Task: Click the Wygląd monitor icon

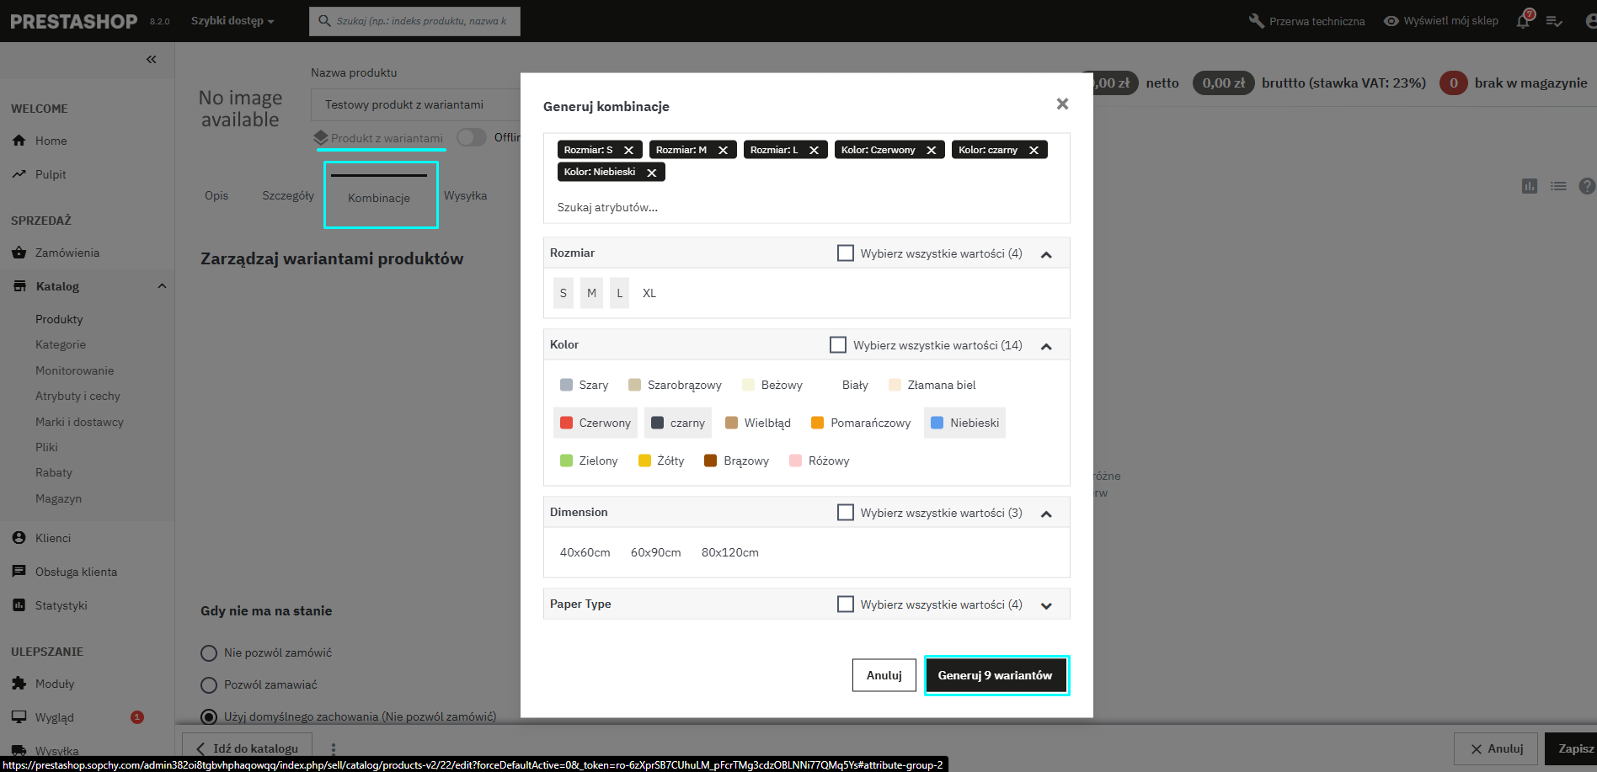Action: [x=19, y=717]
